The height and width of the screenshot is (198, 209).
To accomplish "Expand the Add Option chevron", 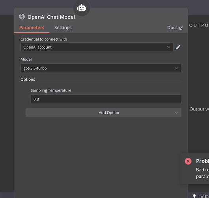I will pyautogui.click(x=177, y=112).
